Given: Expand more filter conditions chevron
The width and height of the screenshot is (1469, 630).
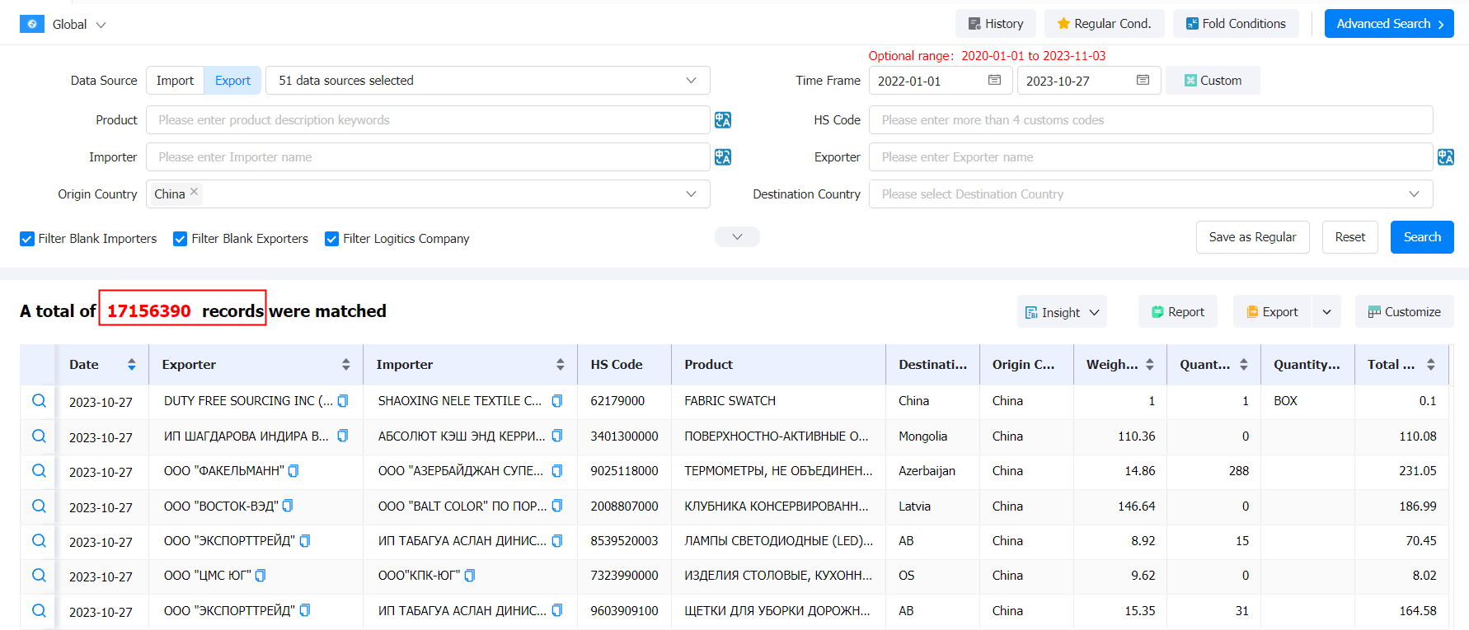Looking at the screenshot, I should tap(737, 237).
